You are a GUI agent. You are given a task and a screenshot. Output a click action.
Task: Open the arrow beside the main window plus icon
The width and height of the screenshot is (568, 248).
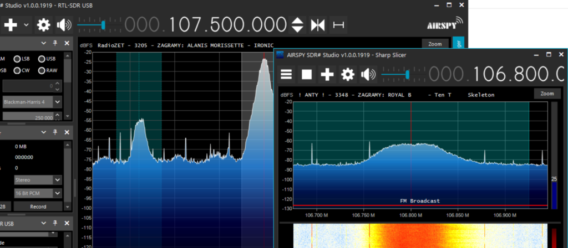pos(26,25)
